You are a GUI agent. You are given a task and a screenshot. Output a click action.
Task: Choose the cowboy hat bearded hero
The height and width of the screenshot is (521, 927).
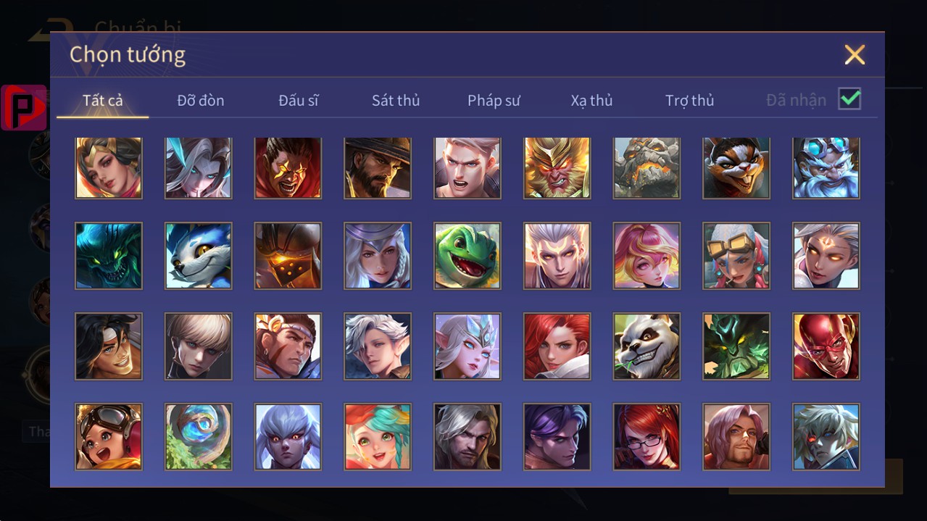coord(378,167)
